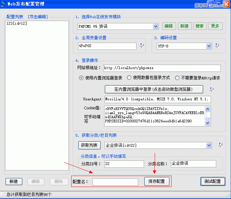Click the green 编辑 module button
Viewport: 231px width, 199px height.
[x=168, y=26]
